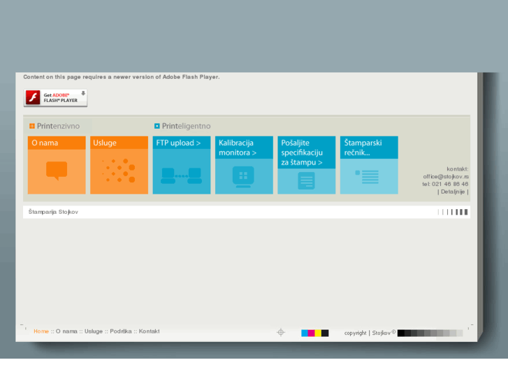Open Kontakt in footer menu
Screen dimensions: 508x381
point(150,331)
